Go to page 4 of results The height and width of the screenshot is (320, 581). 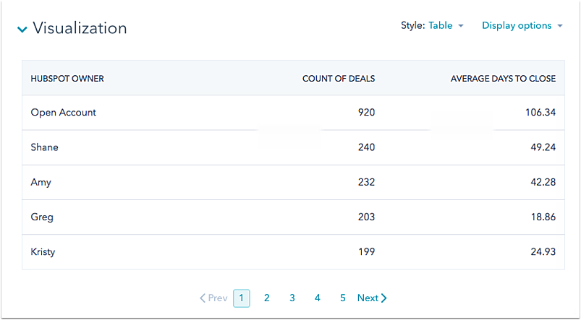[317, 298]
